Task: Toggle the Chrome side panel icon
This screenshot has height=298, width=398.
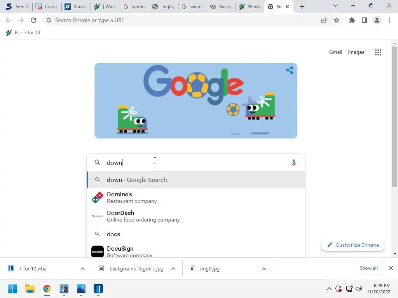Action: click(x=365, y=20)
